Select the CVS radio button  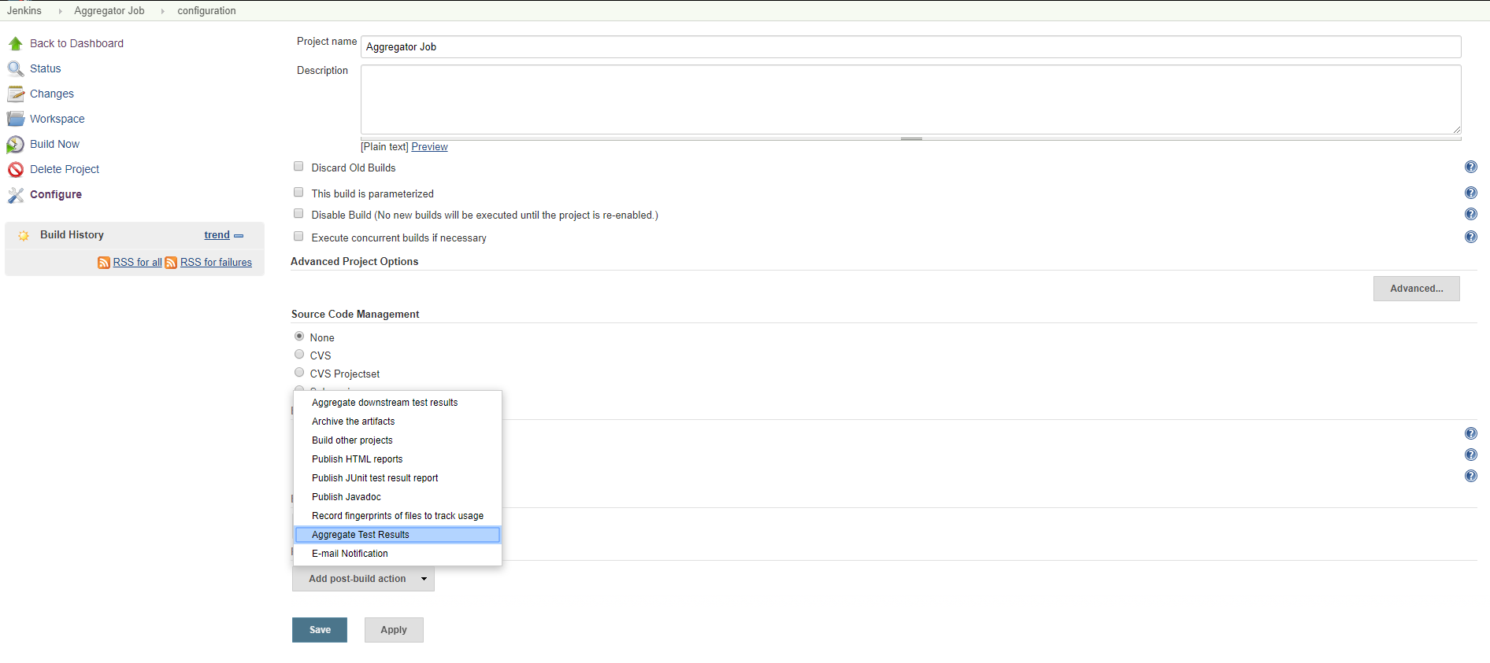(299, 355)
